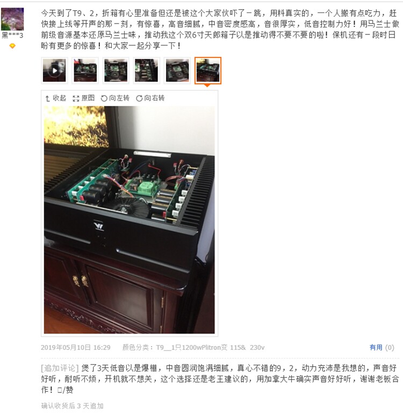Play the video thumbnail in review
This screenshot has height=416, width=403.
54,70
